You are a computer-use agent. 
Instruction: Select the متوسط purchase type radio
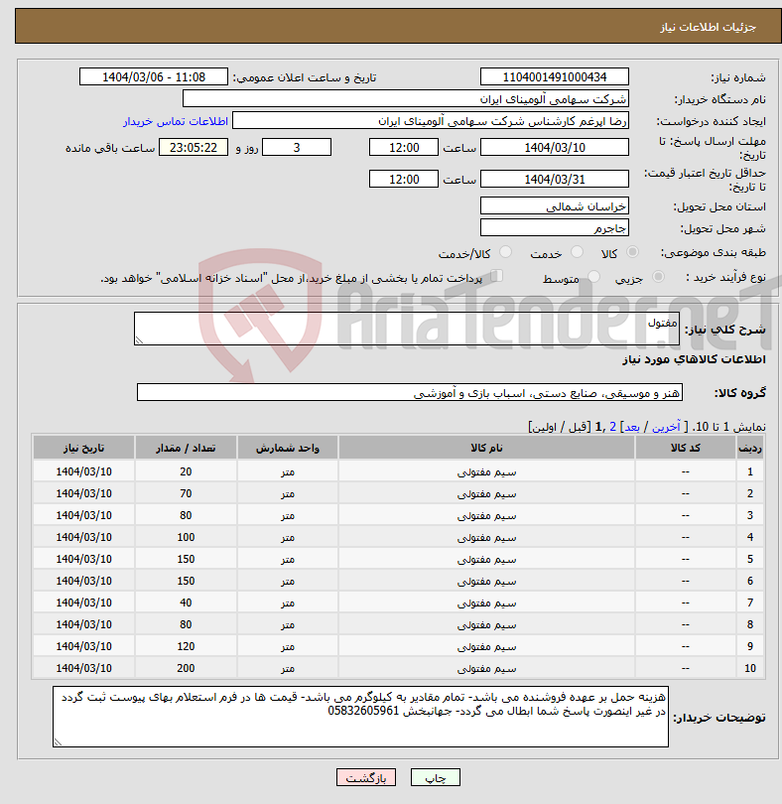click(x=593, y=277)
